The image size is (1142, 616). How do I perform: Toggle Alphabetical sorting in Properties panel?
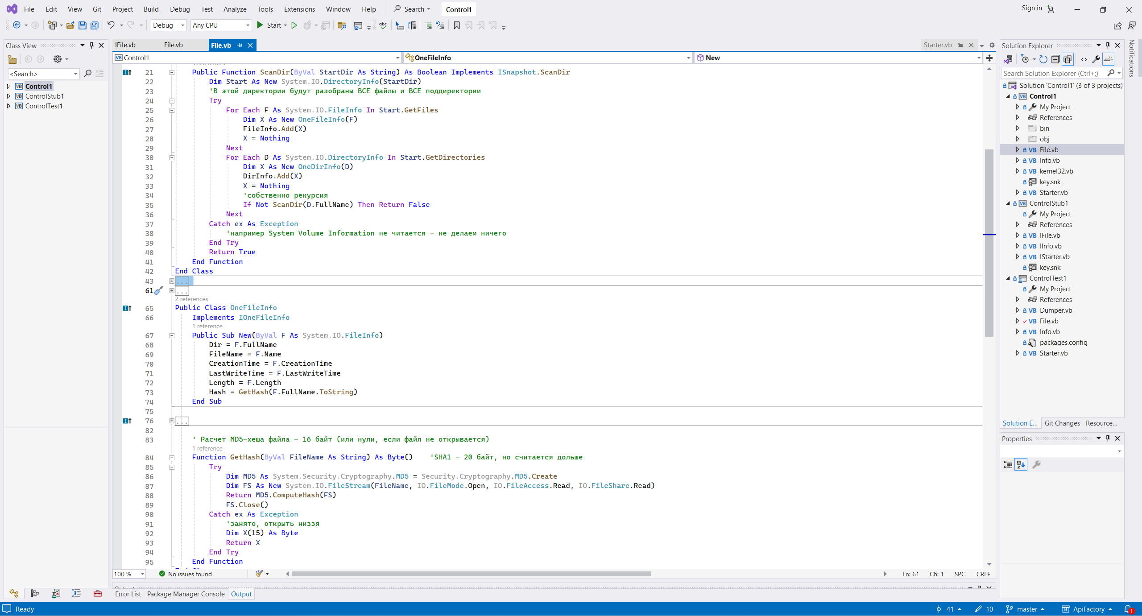tap(1021, 464)
